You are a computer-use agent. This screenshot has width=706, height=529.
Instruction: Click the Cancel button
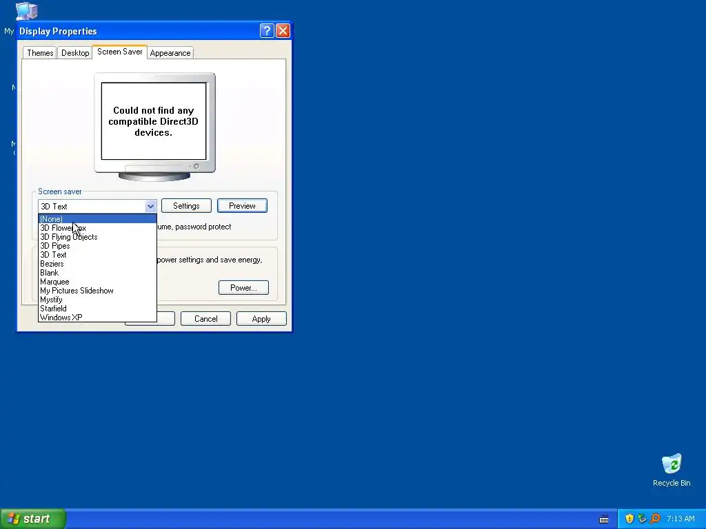tap(205, 318)
